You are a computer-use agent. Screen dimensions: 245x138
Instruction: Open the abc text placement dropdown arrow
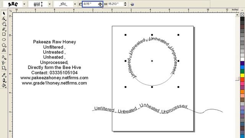click(75, 4)
